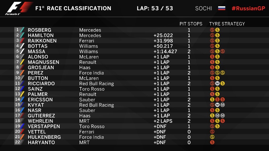
Task: Click the Russian flag icon
Action: [x=222, y=8]
